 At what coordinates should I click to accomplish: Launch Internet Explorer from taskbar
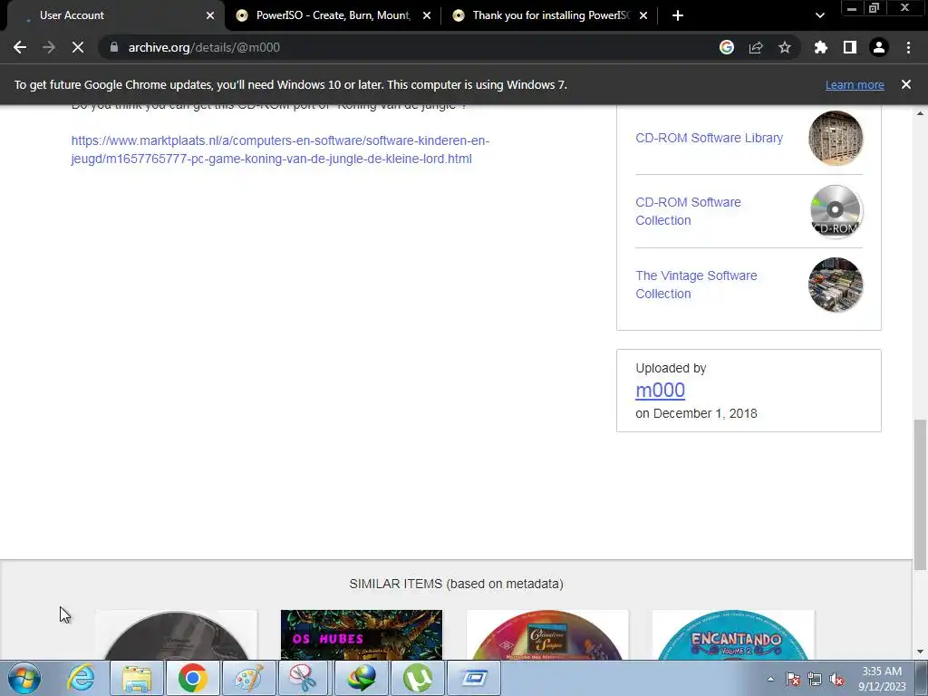pyautogui.click(x=81, y=678)
